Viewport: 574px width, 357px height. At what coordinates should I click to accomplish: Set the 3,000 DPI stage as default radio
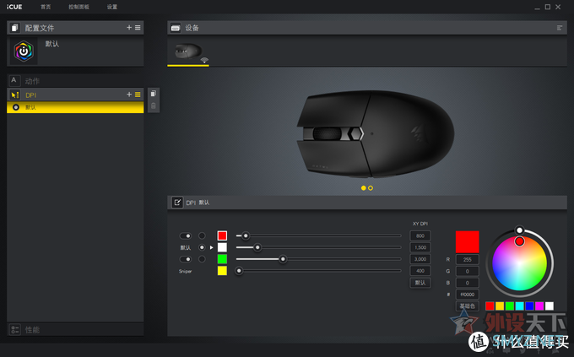tap(202, 259)
